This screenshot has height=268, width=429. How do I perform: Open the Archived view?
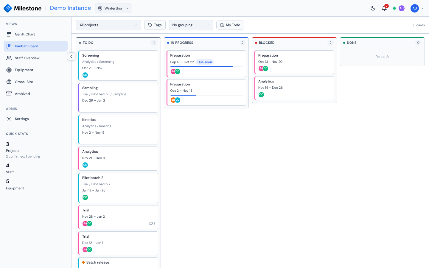coord(35,94)
